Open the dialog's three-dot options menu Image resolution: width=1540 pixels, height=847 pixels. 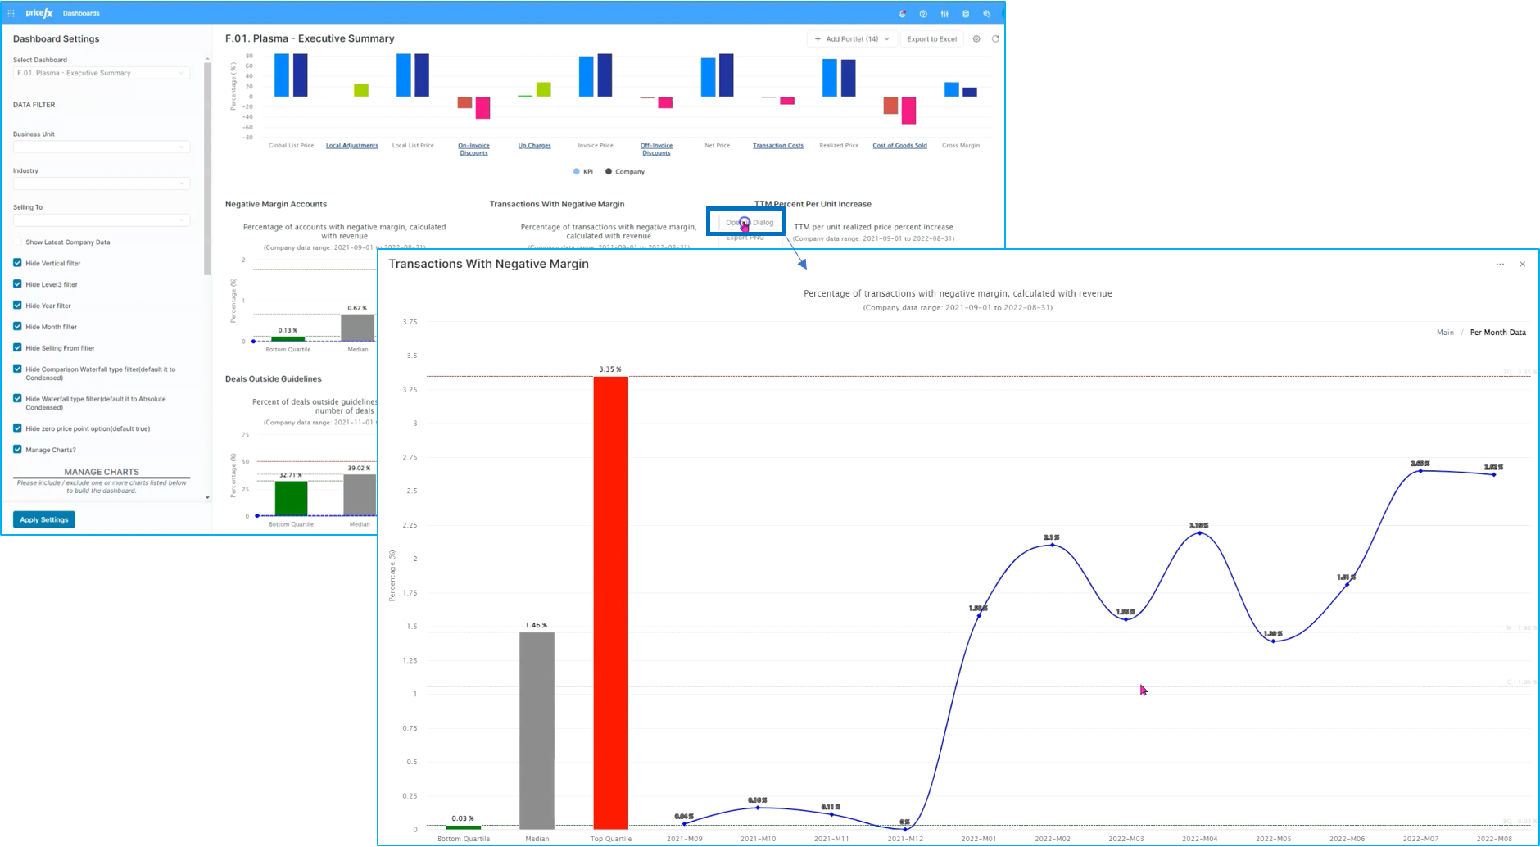pyautogui.click(x=1500, y=265)
